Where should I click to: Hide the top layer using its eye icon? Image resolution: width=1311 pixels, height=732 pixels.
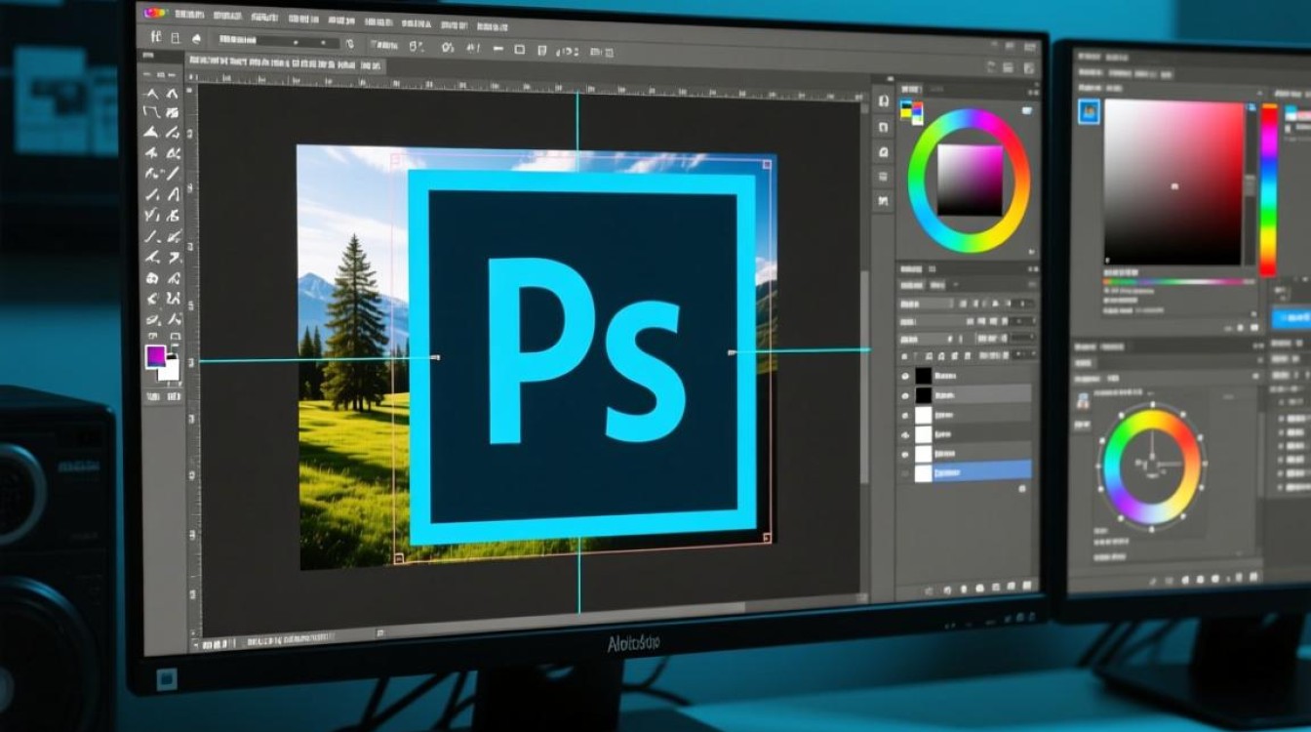coord(905,376)
